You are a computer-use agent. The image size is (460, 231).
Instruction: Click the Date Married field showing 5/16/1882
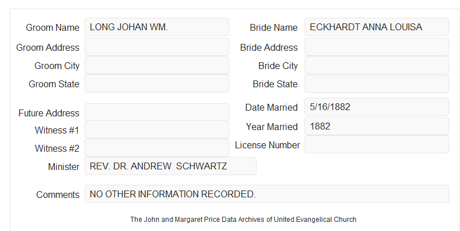[377, 107]
